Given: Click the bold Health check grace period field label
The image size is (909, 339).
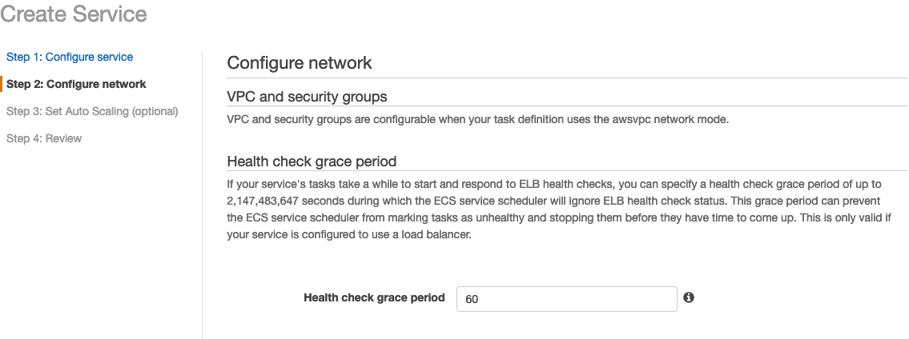Looking at the screenshot, I should [x=374, y=297].
